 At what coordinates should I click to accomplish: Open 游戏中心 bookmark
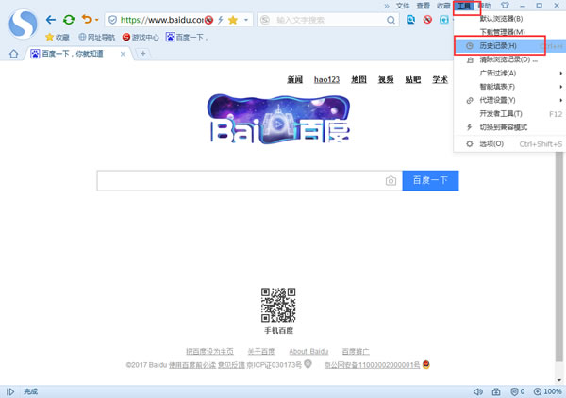141,37
